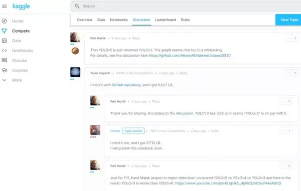
Task: Click the Home compass icon
Action: coord(4,21)
